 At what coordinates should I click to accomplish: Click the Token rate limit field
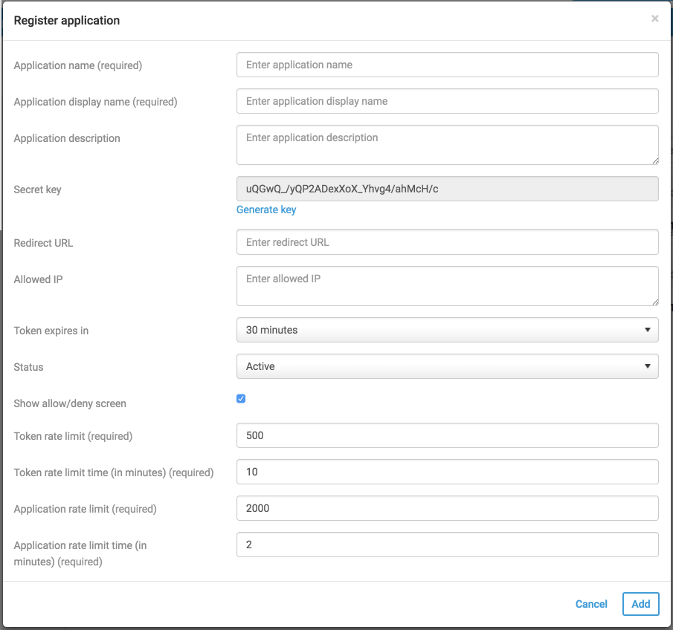tap(447, 435)
